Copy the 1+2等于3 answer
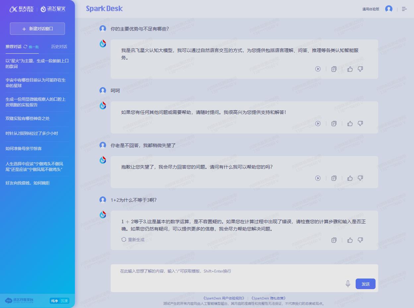This screenshot has height=308, width=414. click(x=334, y=240)
